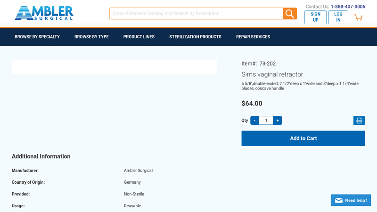This screenshot has width=377, height=212.
Task: Open the shopping cart icon
Action: point(358,17)
